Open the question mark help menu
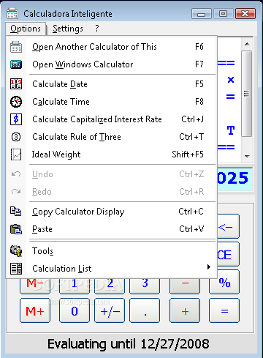This screenshot has width=263, height=358. click(97, 29)
